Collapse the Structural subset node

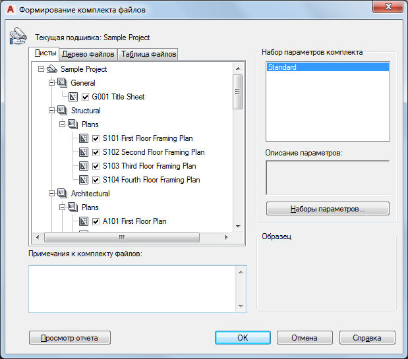(x=52, y=111)
